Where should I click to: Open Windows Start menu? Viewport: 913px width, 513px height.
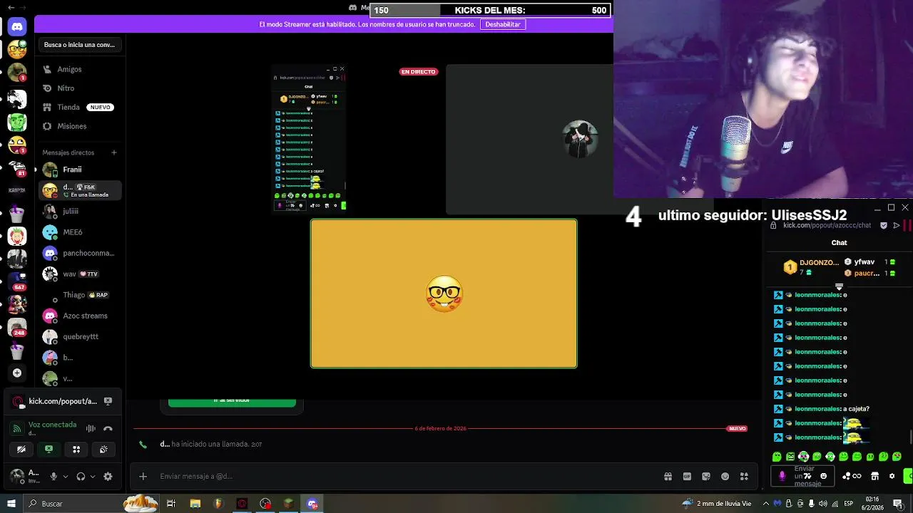point(11,504)
